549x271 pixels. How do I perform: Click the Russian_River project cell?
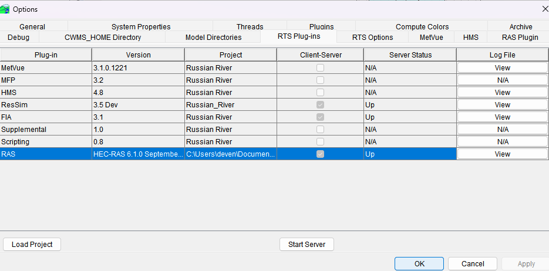231,104
